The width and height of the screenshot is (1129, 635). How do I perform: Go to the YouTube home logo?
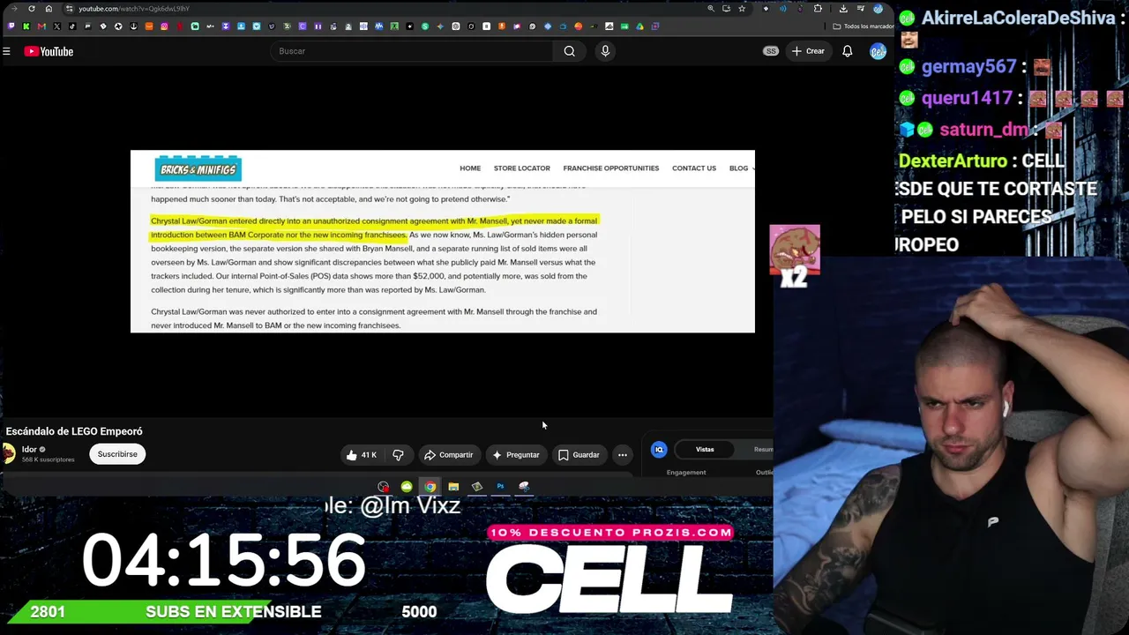click(x=49, y=51)
